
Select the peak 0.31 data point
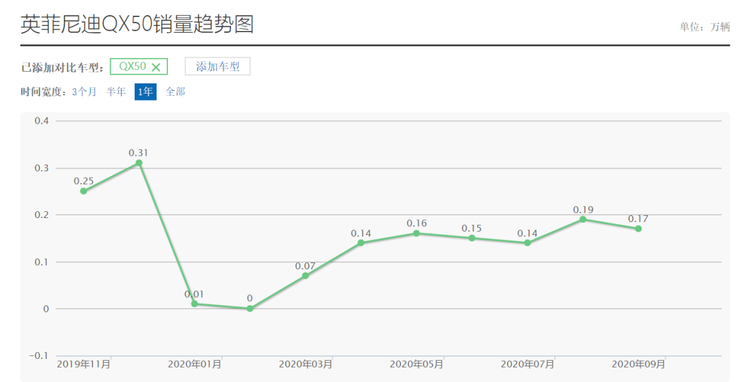tap(139, 163)
